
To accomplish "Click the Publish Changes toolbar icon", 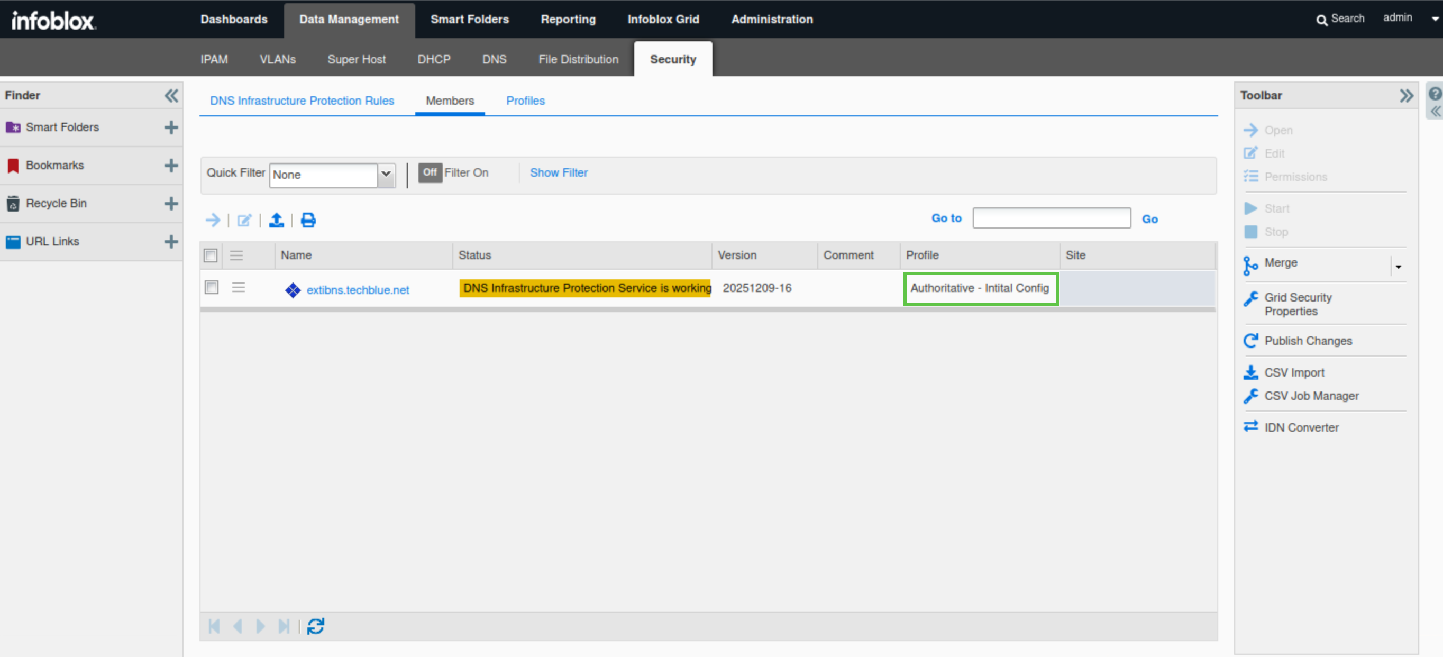I will [x=1250, y=341].
